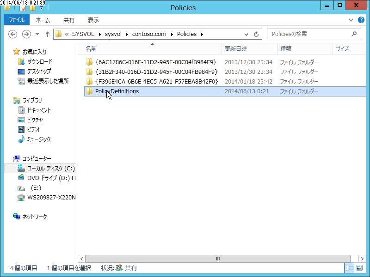
Task: Open the address bar history dropdown
Action: (246, 34)
